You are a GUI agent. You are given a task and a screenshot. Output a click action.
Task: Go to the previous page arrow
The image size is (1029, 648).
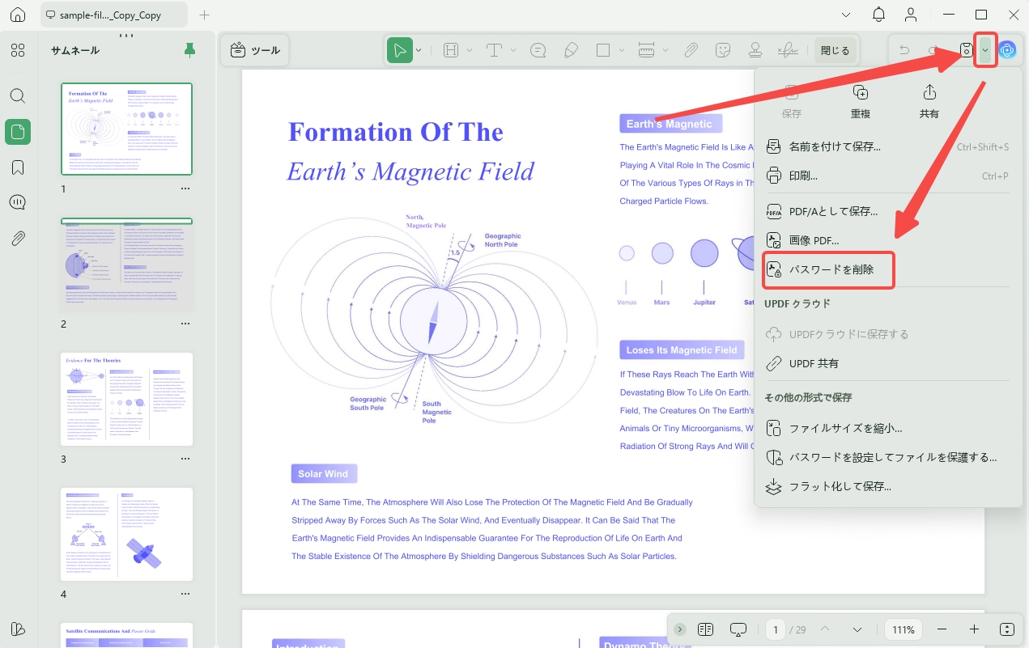[x=825, y=629]
